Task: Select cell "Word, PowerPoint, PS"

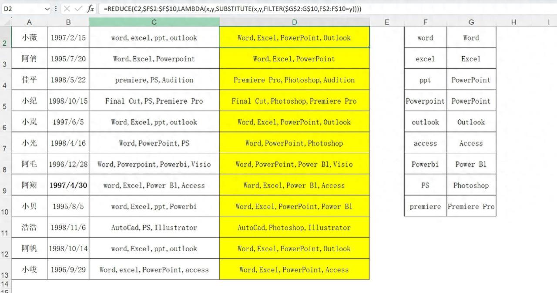Action: pyautogui.click(x=154, y=143)
